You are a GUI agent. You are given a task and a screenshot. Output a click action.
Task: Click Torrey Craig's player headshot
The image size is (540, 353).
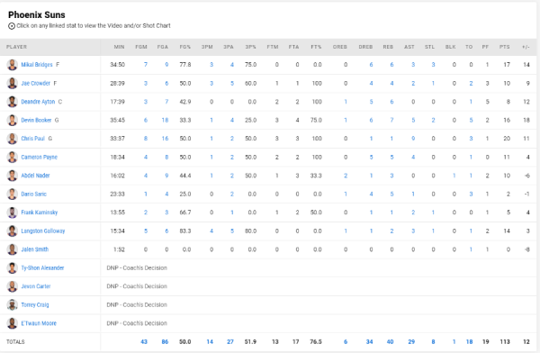coord(12,304)
